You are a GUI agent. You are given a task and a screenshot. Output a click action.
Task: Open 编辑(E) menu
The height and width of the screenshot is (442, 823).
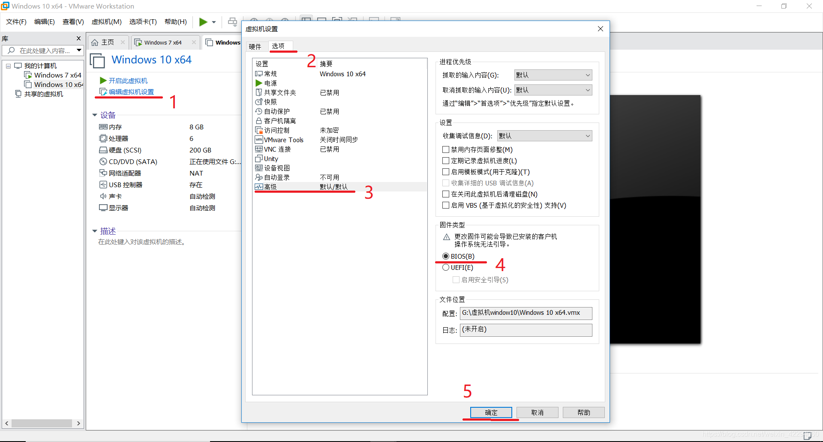(x=45, y=22)
